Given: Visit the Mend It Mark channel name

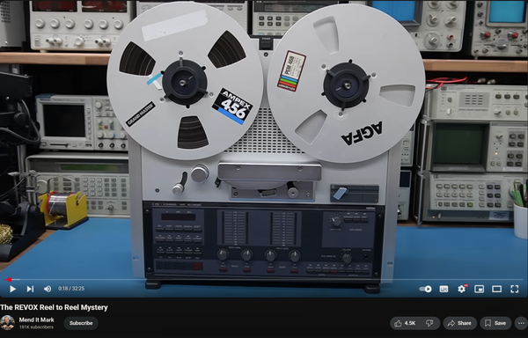Looking at the screenshot, I should [x=36, y=320].
